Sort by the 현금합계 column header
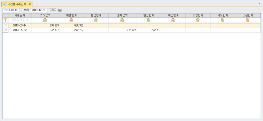Image resolution: width=263 pixels, height=121 pixels. pos(149,16)
